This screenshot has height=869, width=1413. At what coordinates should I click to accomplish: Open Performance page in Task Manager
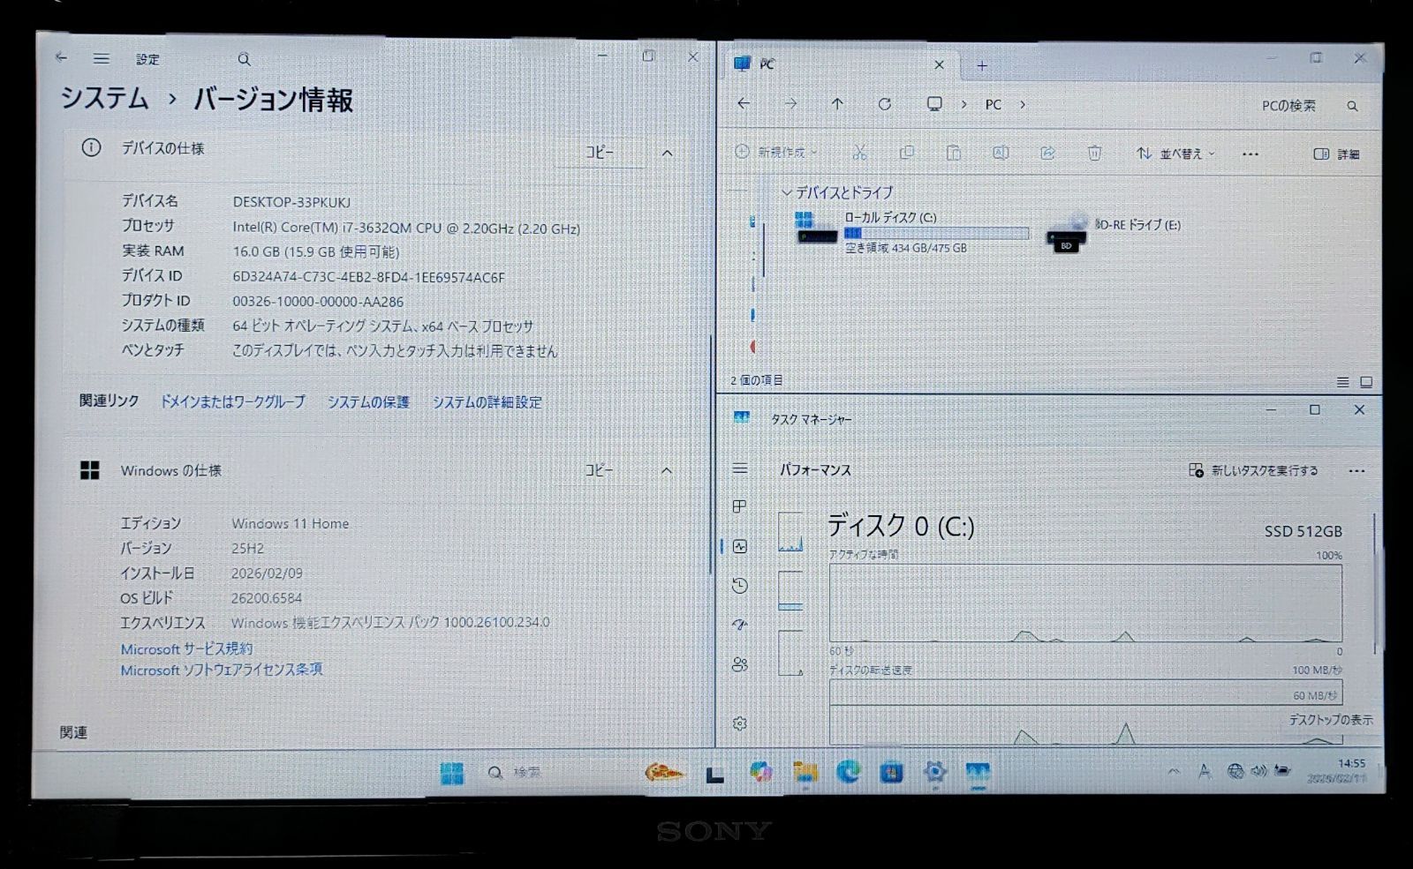coord(740,546)
